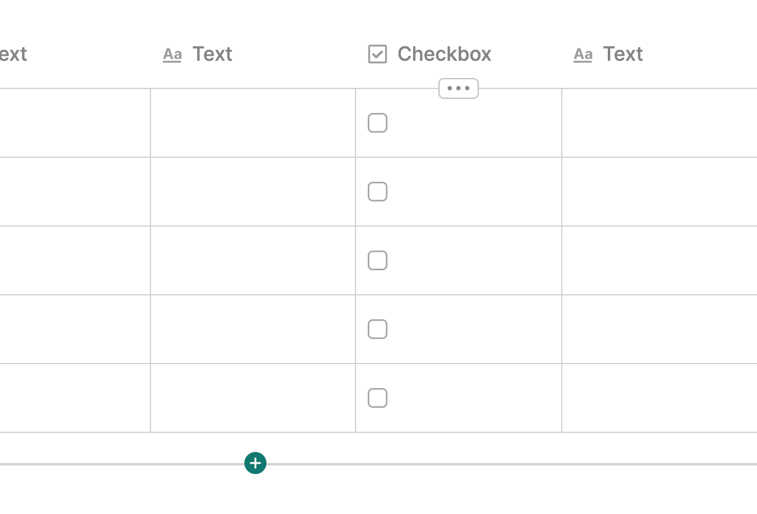This screenshot has width=757, height=514.
Task: Select third row cell in middle Text column
Action: 253,260
